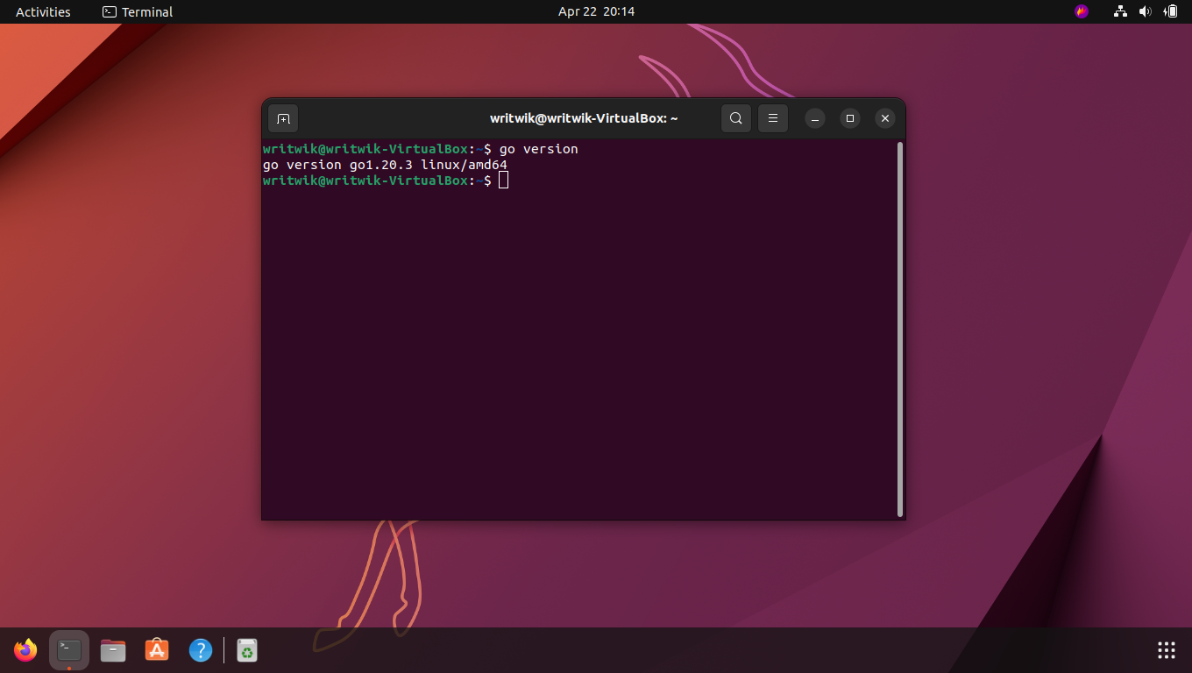
Task: Maximize the terminal window
Action: click(849, 117)
